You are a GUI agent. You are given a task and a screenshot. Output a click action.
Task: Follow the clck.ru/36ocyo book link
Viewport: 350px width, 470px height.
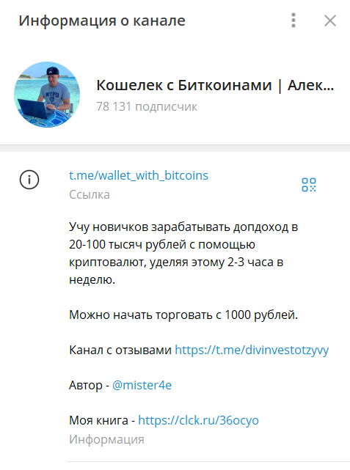click(x=198, y=420)
